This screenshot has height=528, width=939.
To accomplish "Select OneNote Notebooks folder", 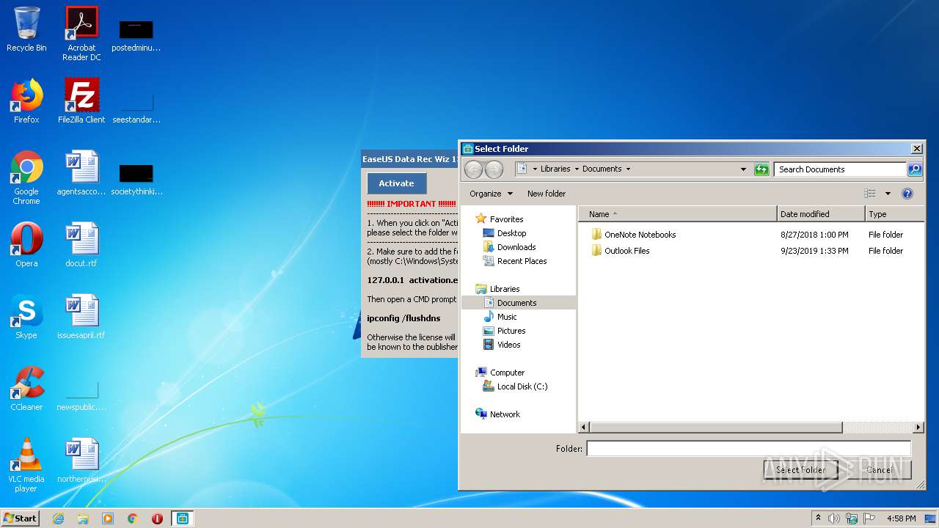I will coord(634,235).
